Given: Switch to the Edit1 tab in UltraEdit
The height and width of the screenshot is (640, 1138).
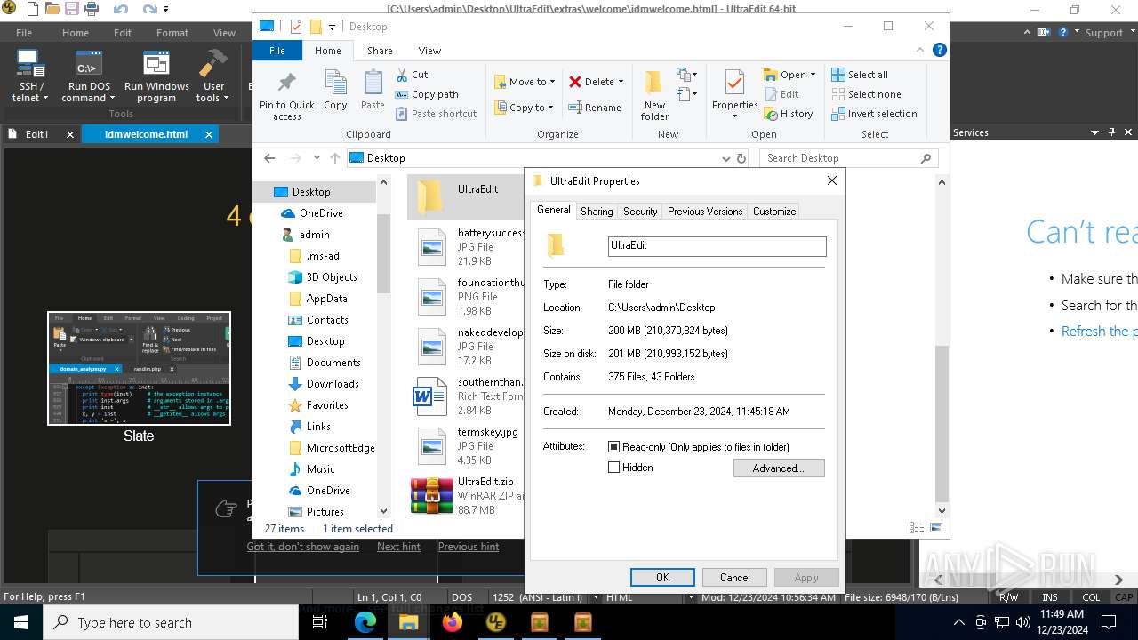Looking at the screenshot, I should [x=36, y=134].
